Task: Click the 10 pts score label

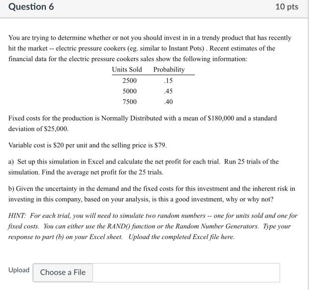Action: point(287,7)
